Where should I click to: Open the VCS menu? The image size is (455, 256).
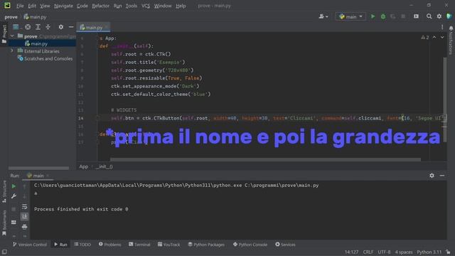(146, 6)
